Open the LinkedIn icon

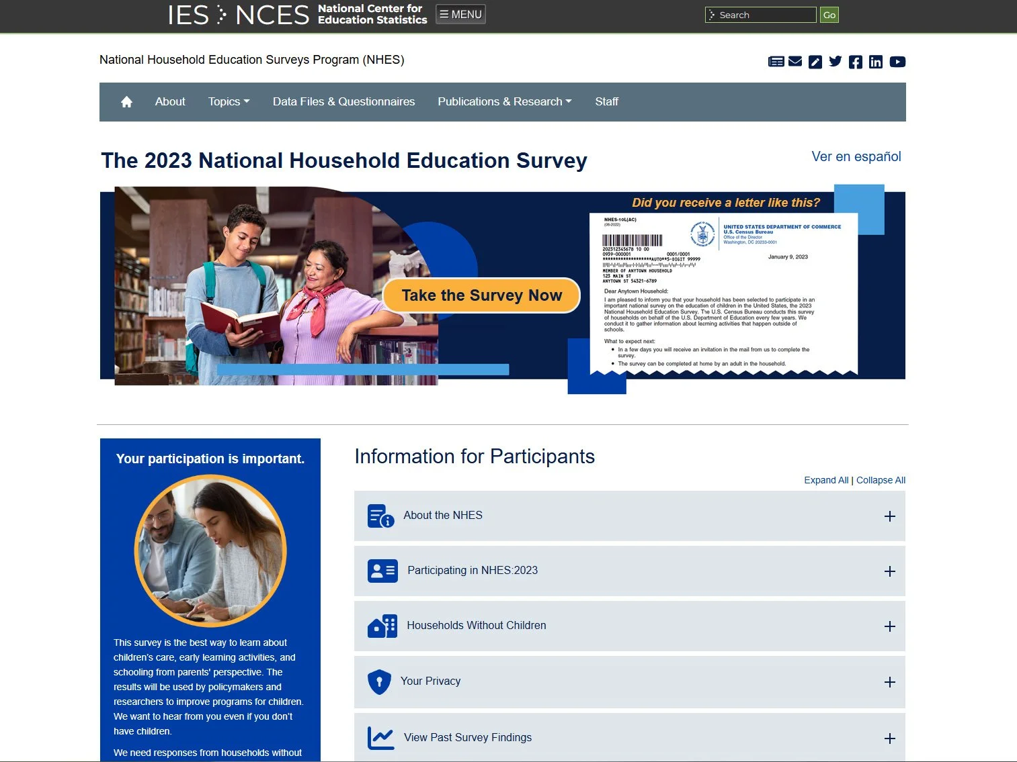click(875, 61)
